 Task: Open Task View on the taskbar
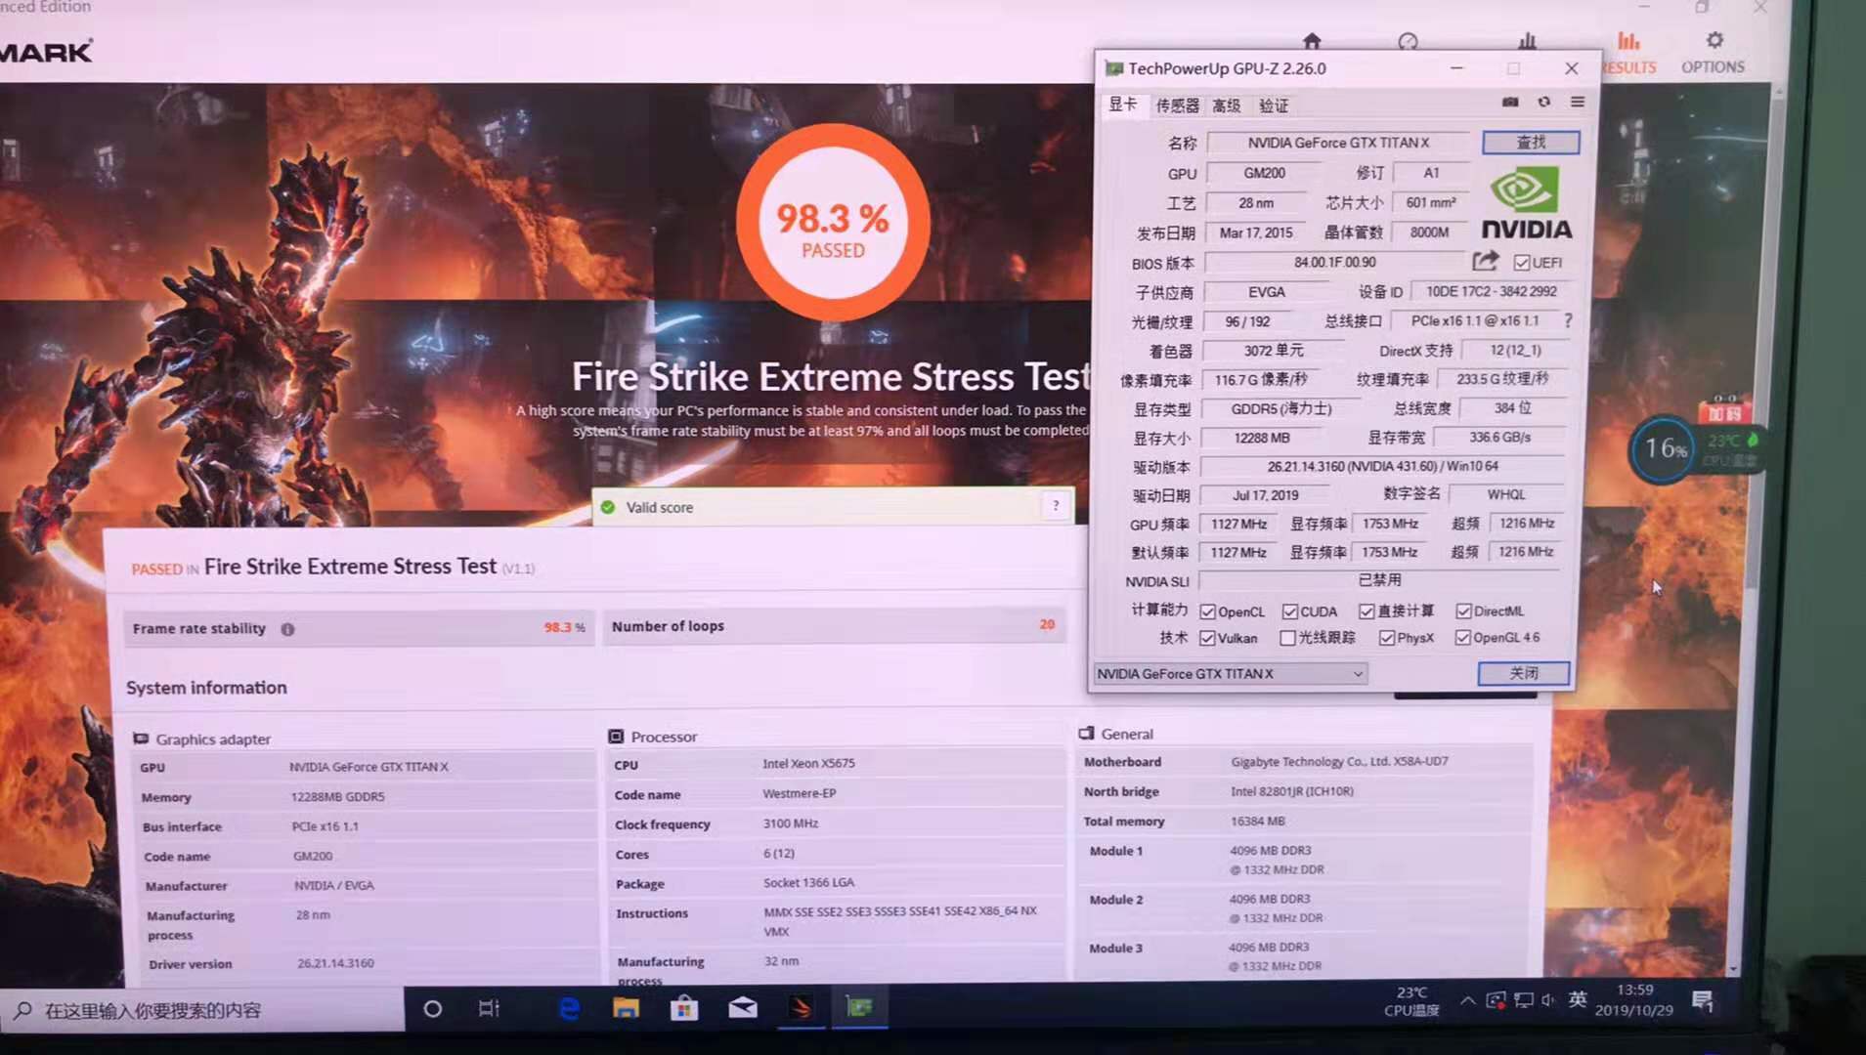click(489, 1008)
